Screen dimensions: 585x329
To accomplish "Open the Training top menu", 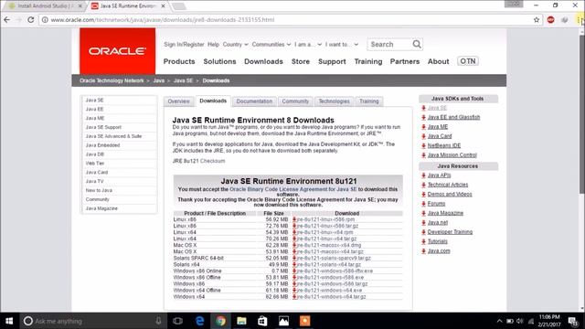I will tap(368, 61).
